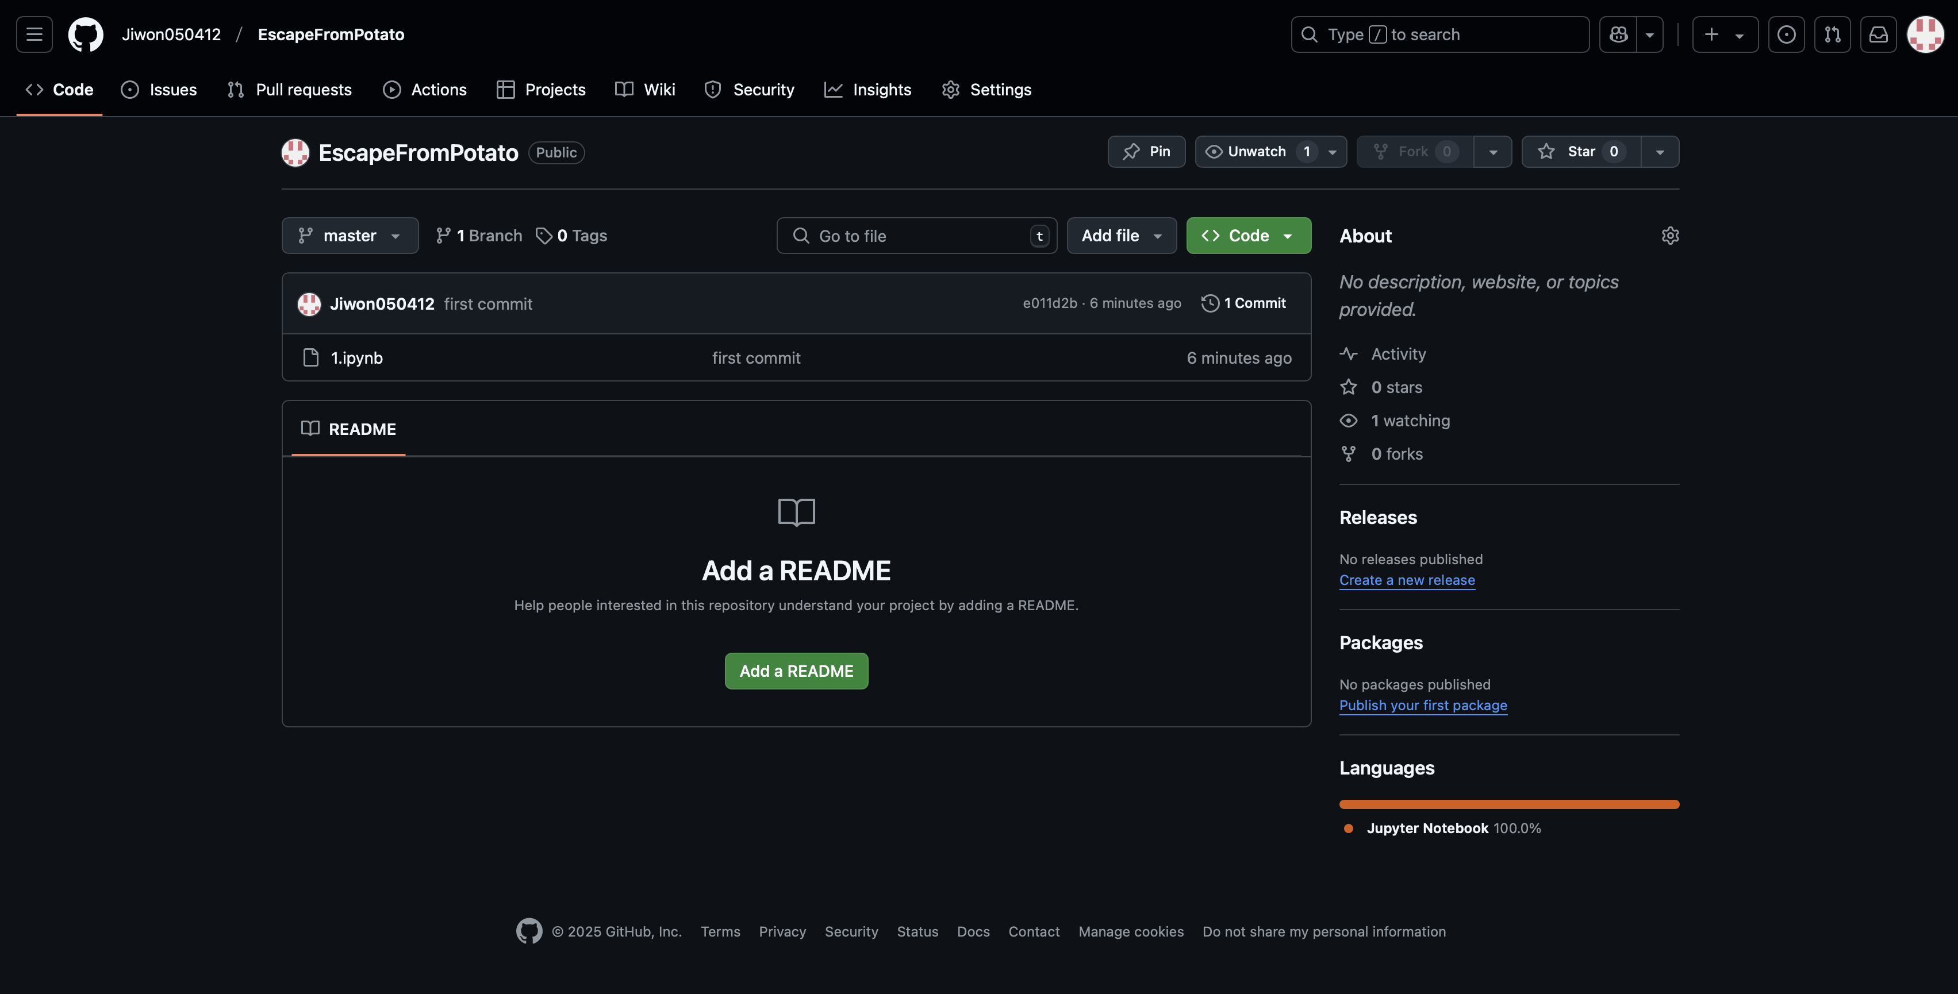1958x994 pixels.
Task: Click the Add a README button
Action: click(x=796, y=671)
